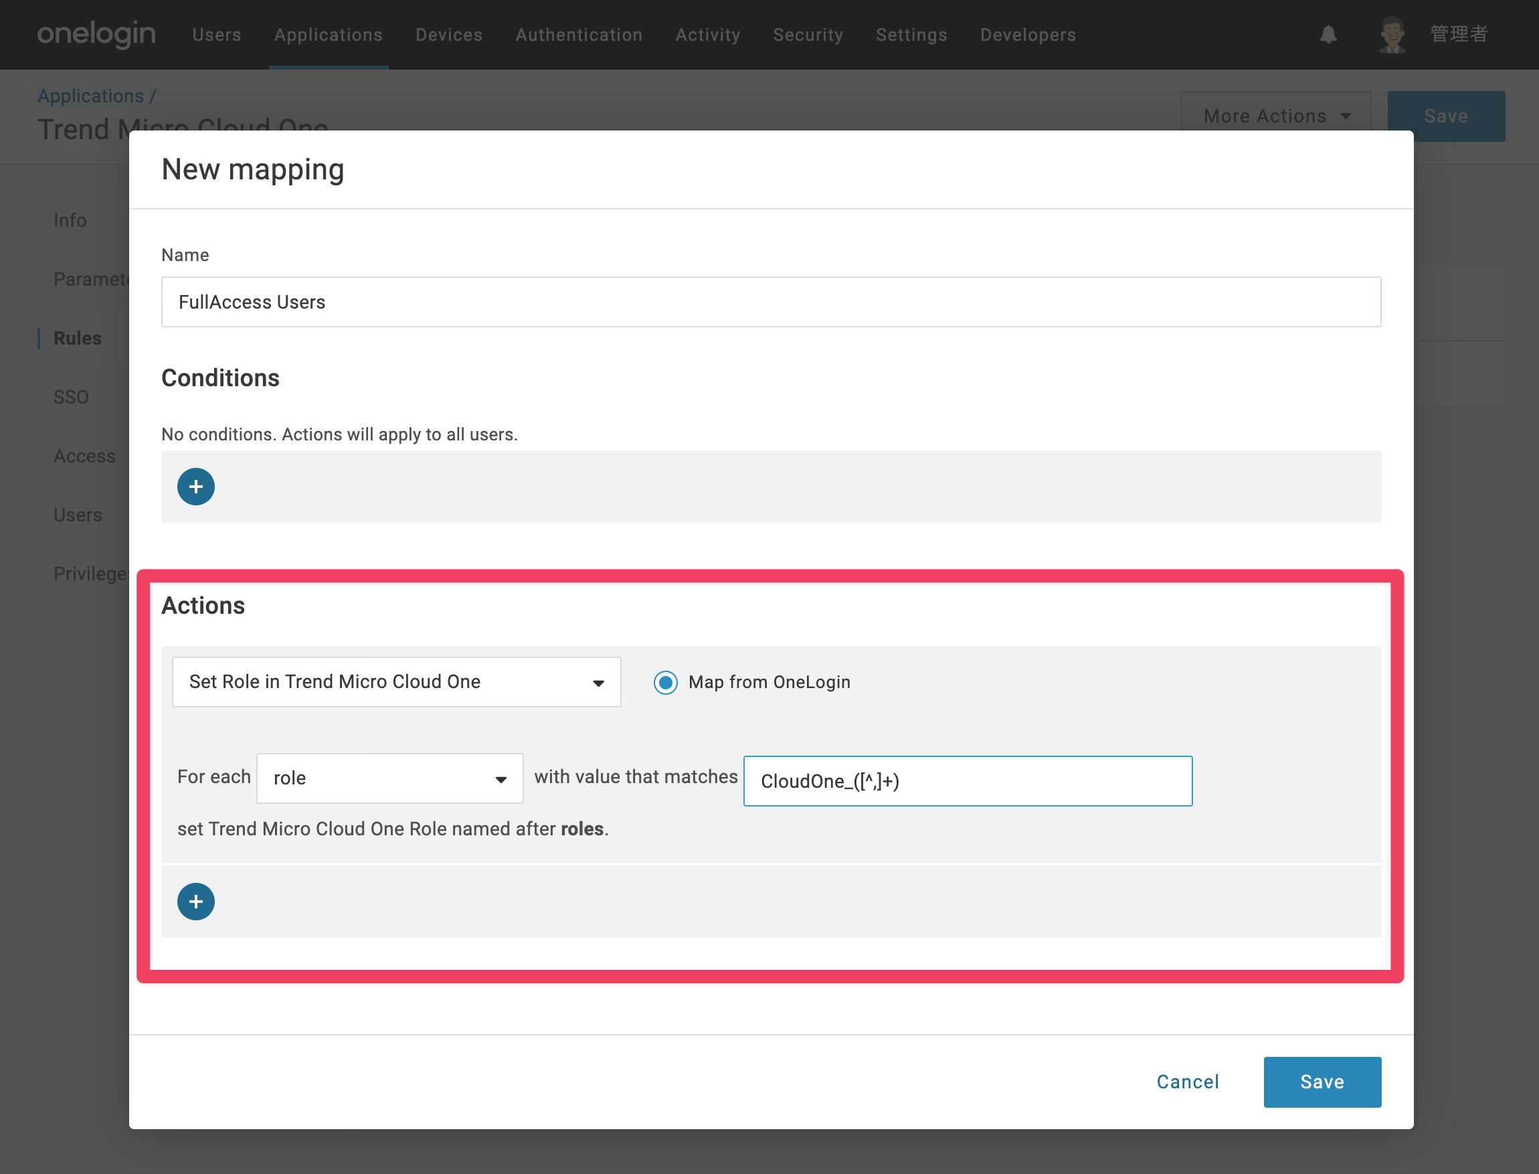
Task: Open the Developers menu
Action: pyautogui.click(x=1028, y=34)
